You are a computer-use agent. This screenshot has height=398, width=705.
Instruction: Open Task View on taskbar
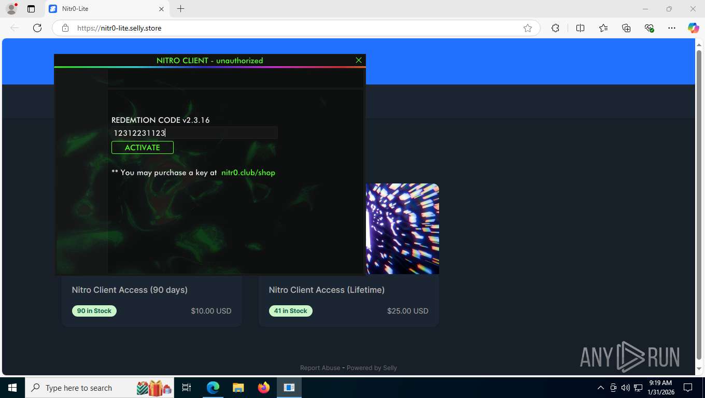pos(187,388)
